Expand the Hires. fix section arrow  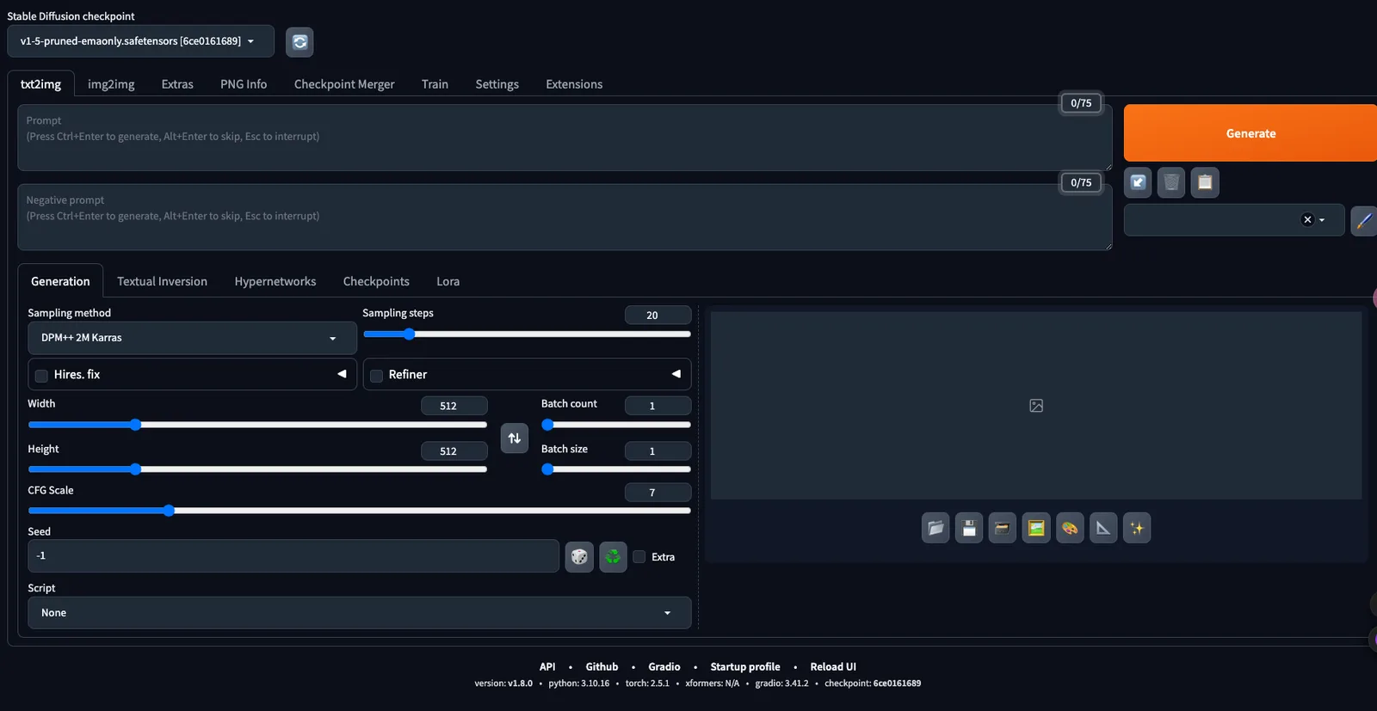tap(342, 374)
